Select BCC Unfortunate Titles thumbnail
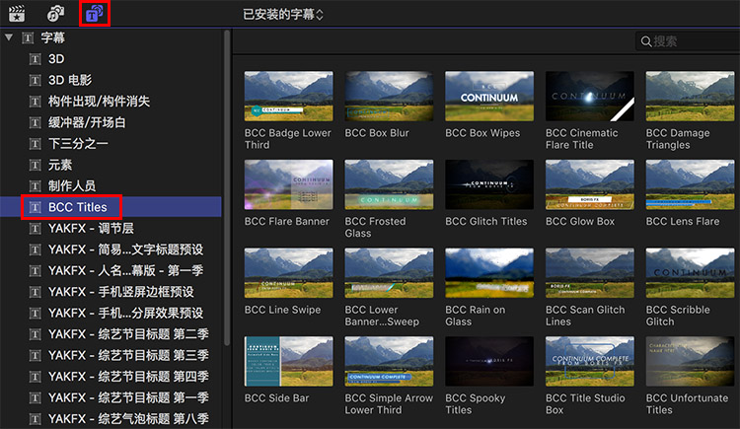Image resolution: width=740 pixels, height=429 pixels. [690, 361]
